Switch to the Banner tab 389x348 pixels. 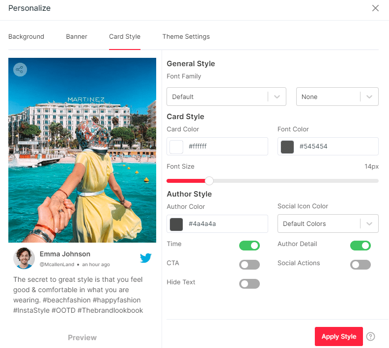click(77, 37)
